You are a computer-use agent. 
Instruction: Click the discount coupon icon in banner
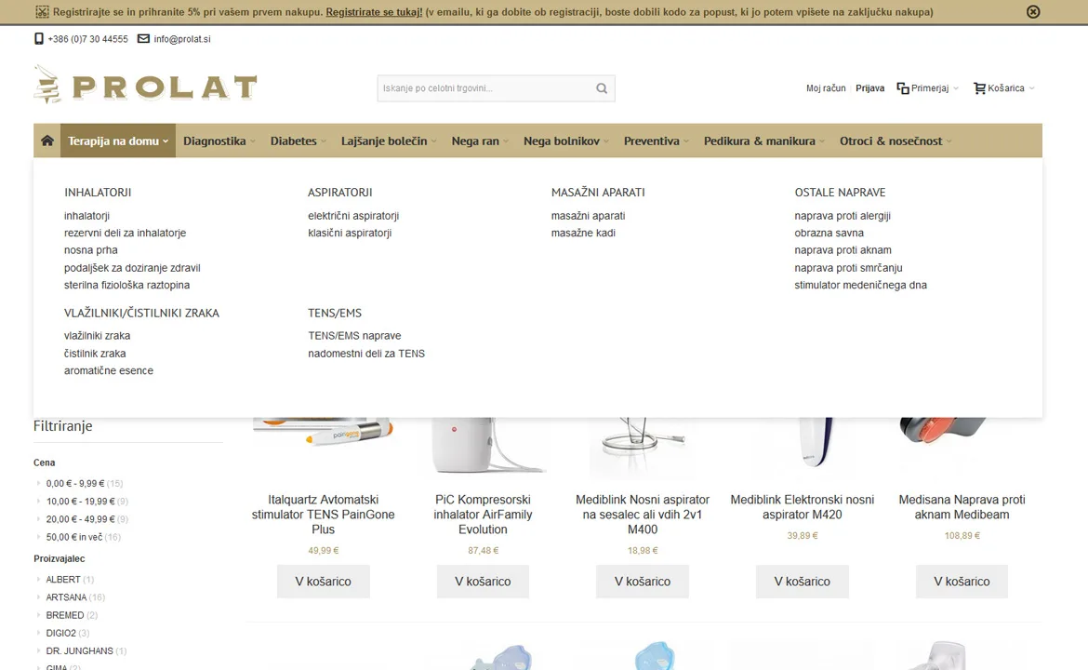click(x=43, y=12)
